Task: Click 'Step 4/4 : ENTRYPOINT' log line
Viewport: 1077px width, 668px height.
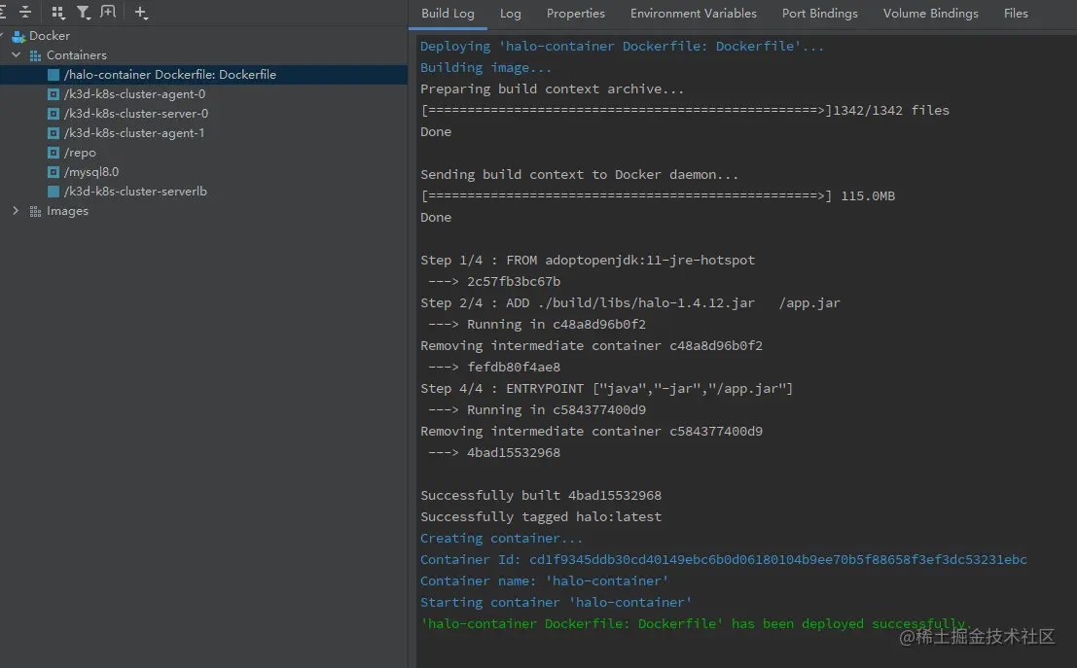Action: [x=606, y=389]
